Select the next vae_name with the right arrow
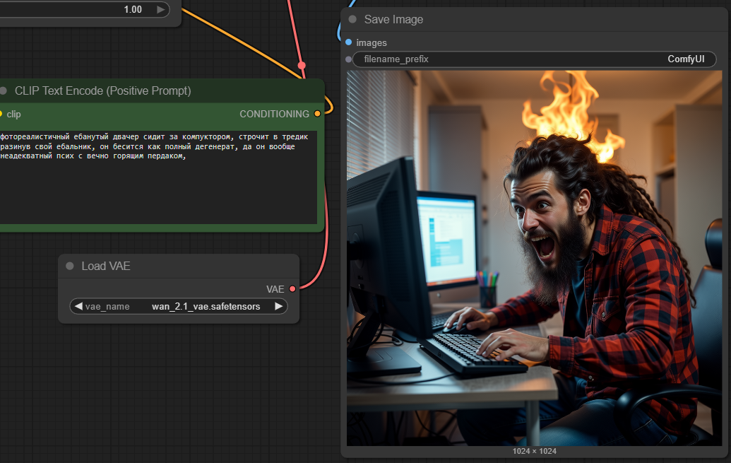This screenshot has width=731, height=463. tap(278, 306)
